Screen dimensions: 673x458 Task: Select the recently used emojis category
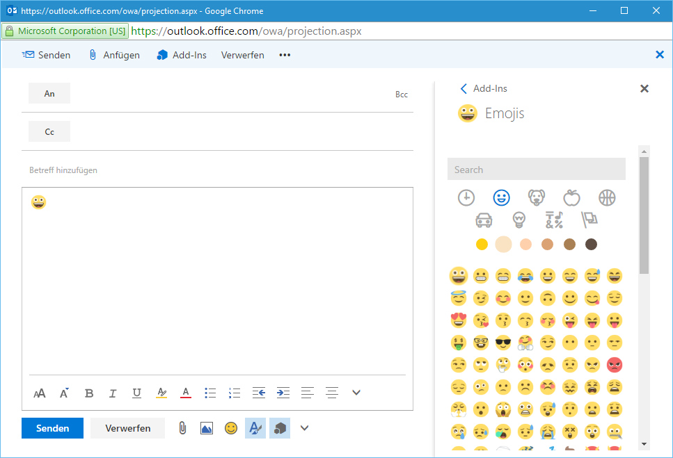tap(466, 197)
